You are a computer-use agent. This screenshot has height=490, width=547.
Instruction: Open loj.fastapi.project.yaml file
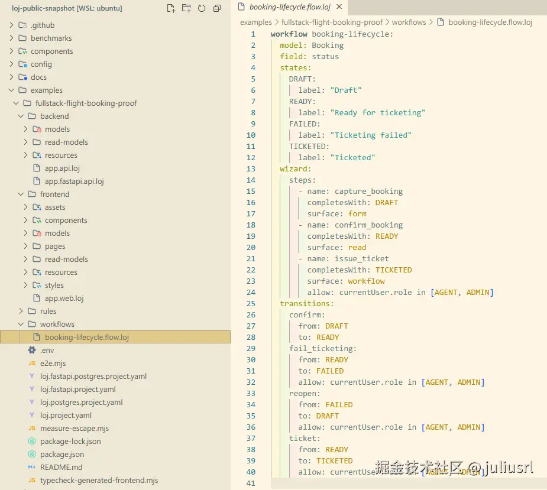coord(78,389)
